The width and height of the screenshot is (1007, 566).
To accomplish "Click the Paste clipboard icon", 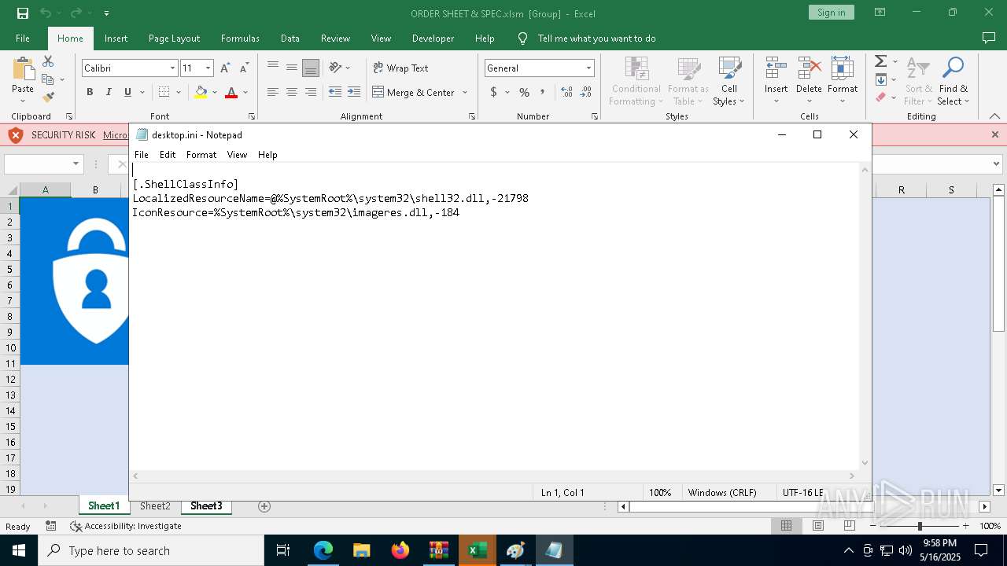I will coord(23,69).
